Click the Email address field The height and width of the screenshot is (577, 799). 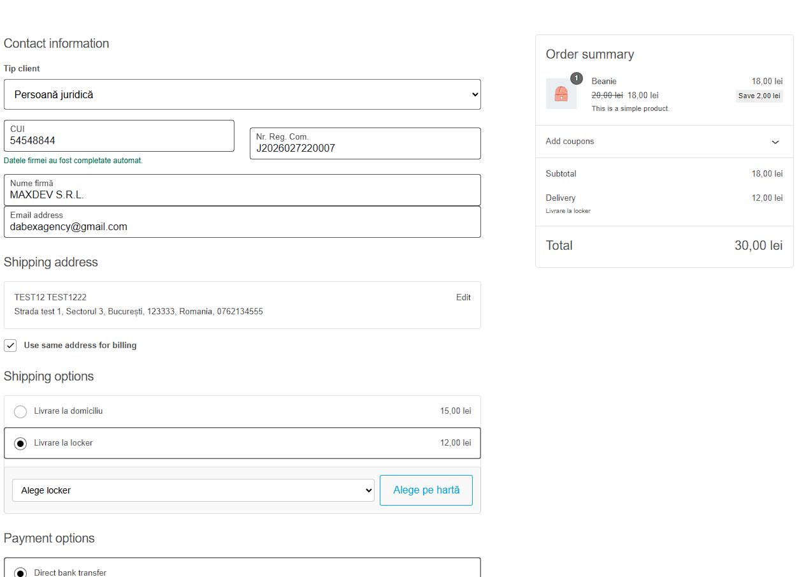(242, 222)
